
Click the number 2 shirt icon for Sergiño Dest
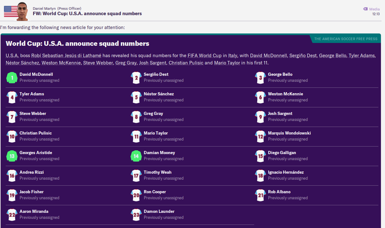coord(136,78)
